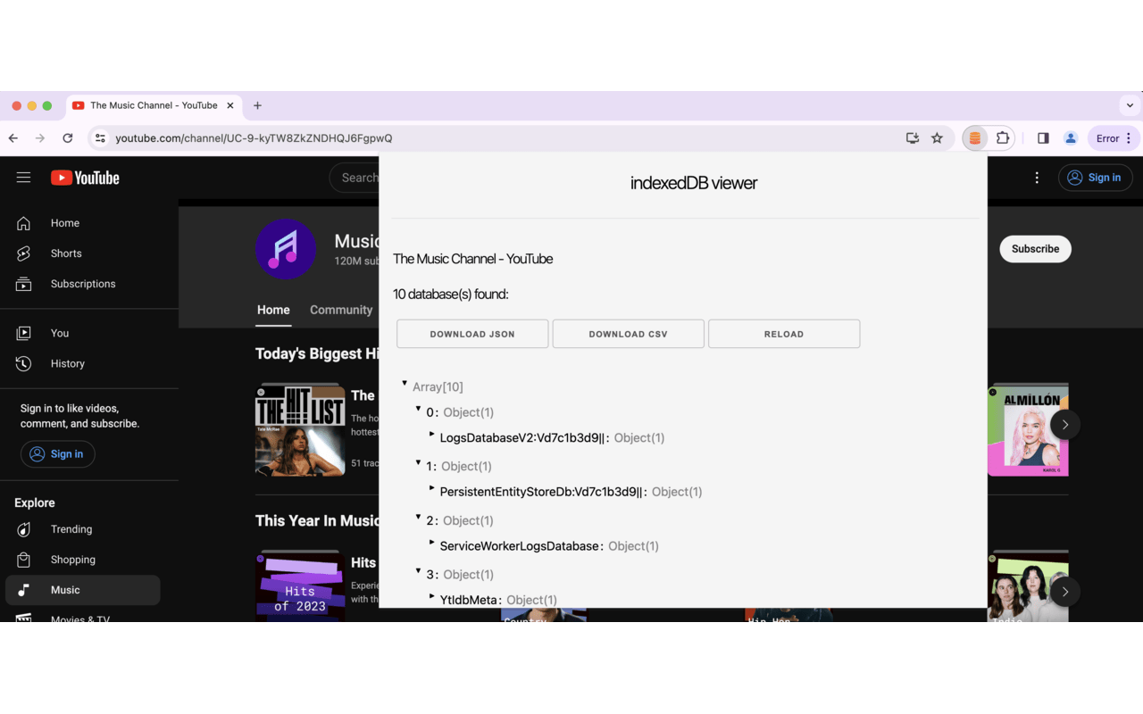
Task: Collapse the Array[10] root node
Action: (x=405, y=384)
